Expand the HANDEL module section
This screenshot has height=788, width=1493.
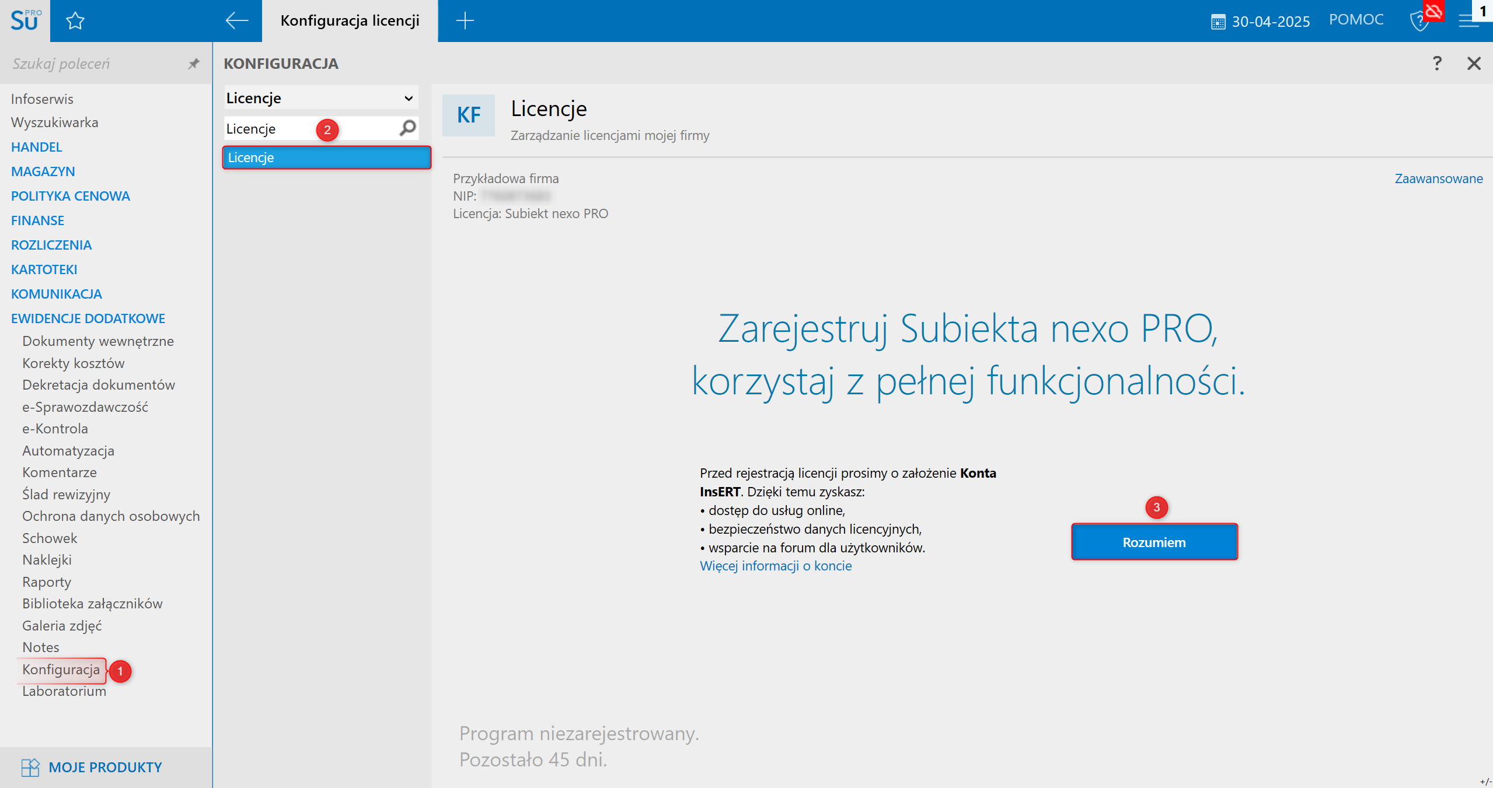click(x=36, y=147)
